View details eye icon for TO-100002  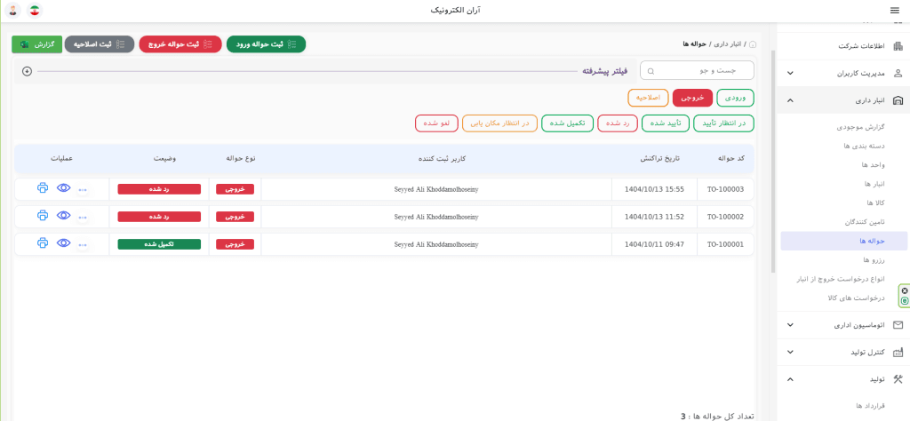[x=64, y=215]
